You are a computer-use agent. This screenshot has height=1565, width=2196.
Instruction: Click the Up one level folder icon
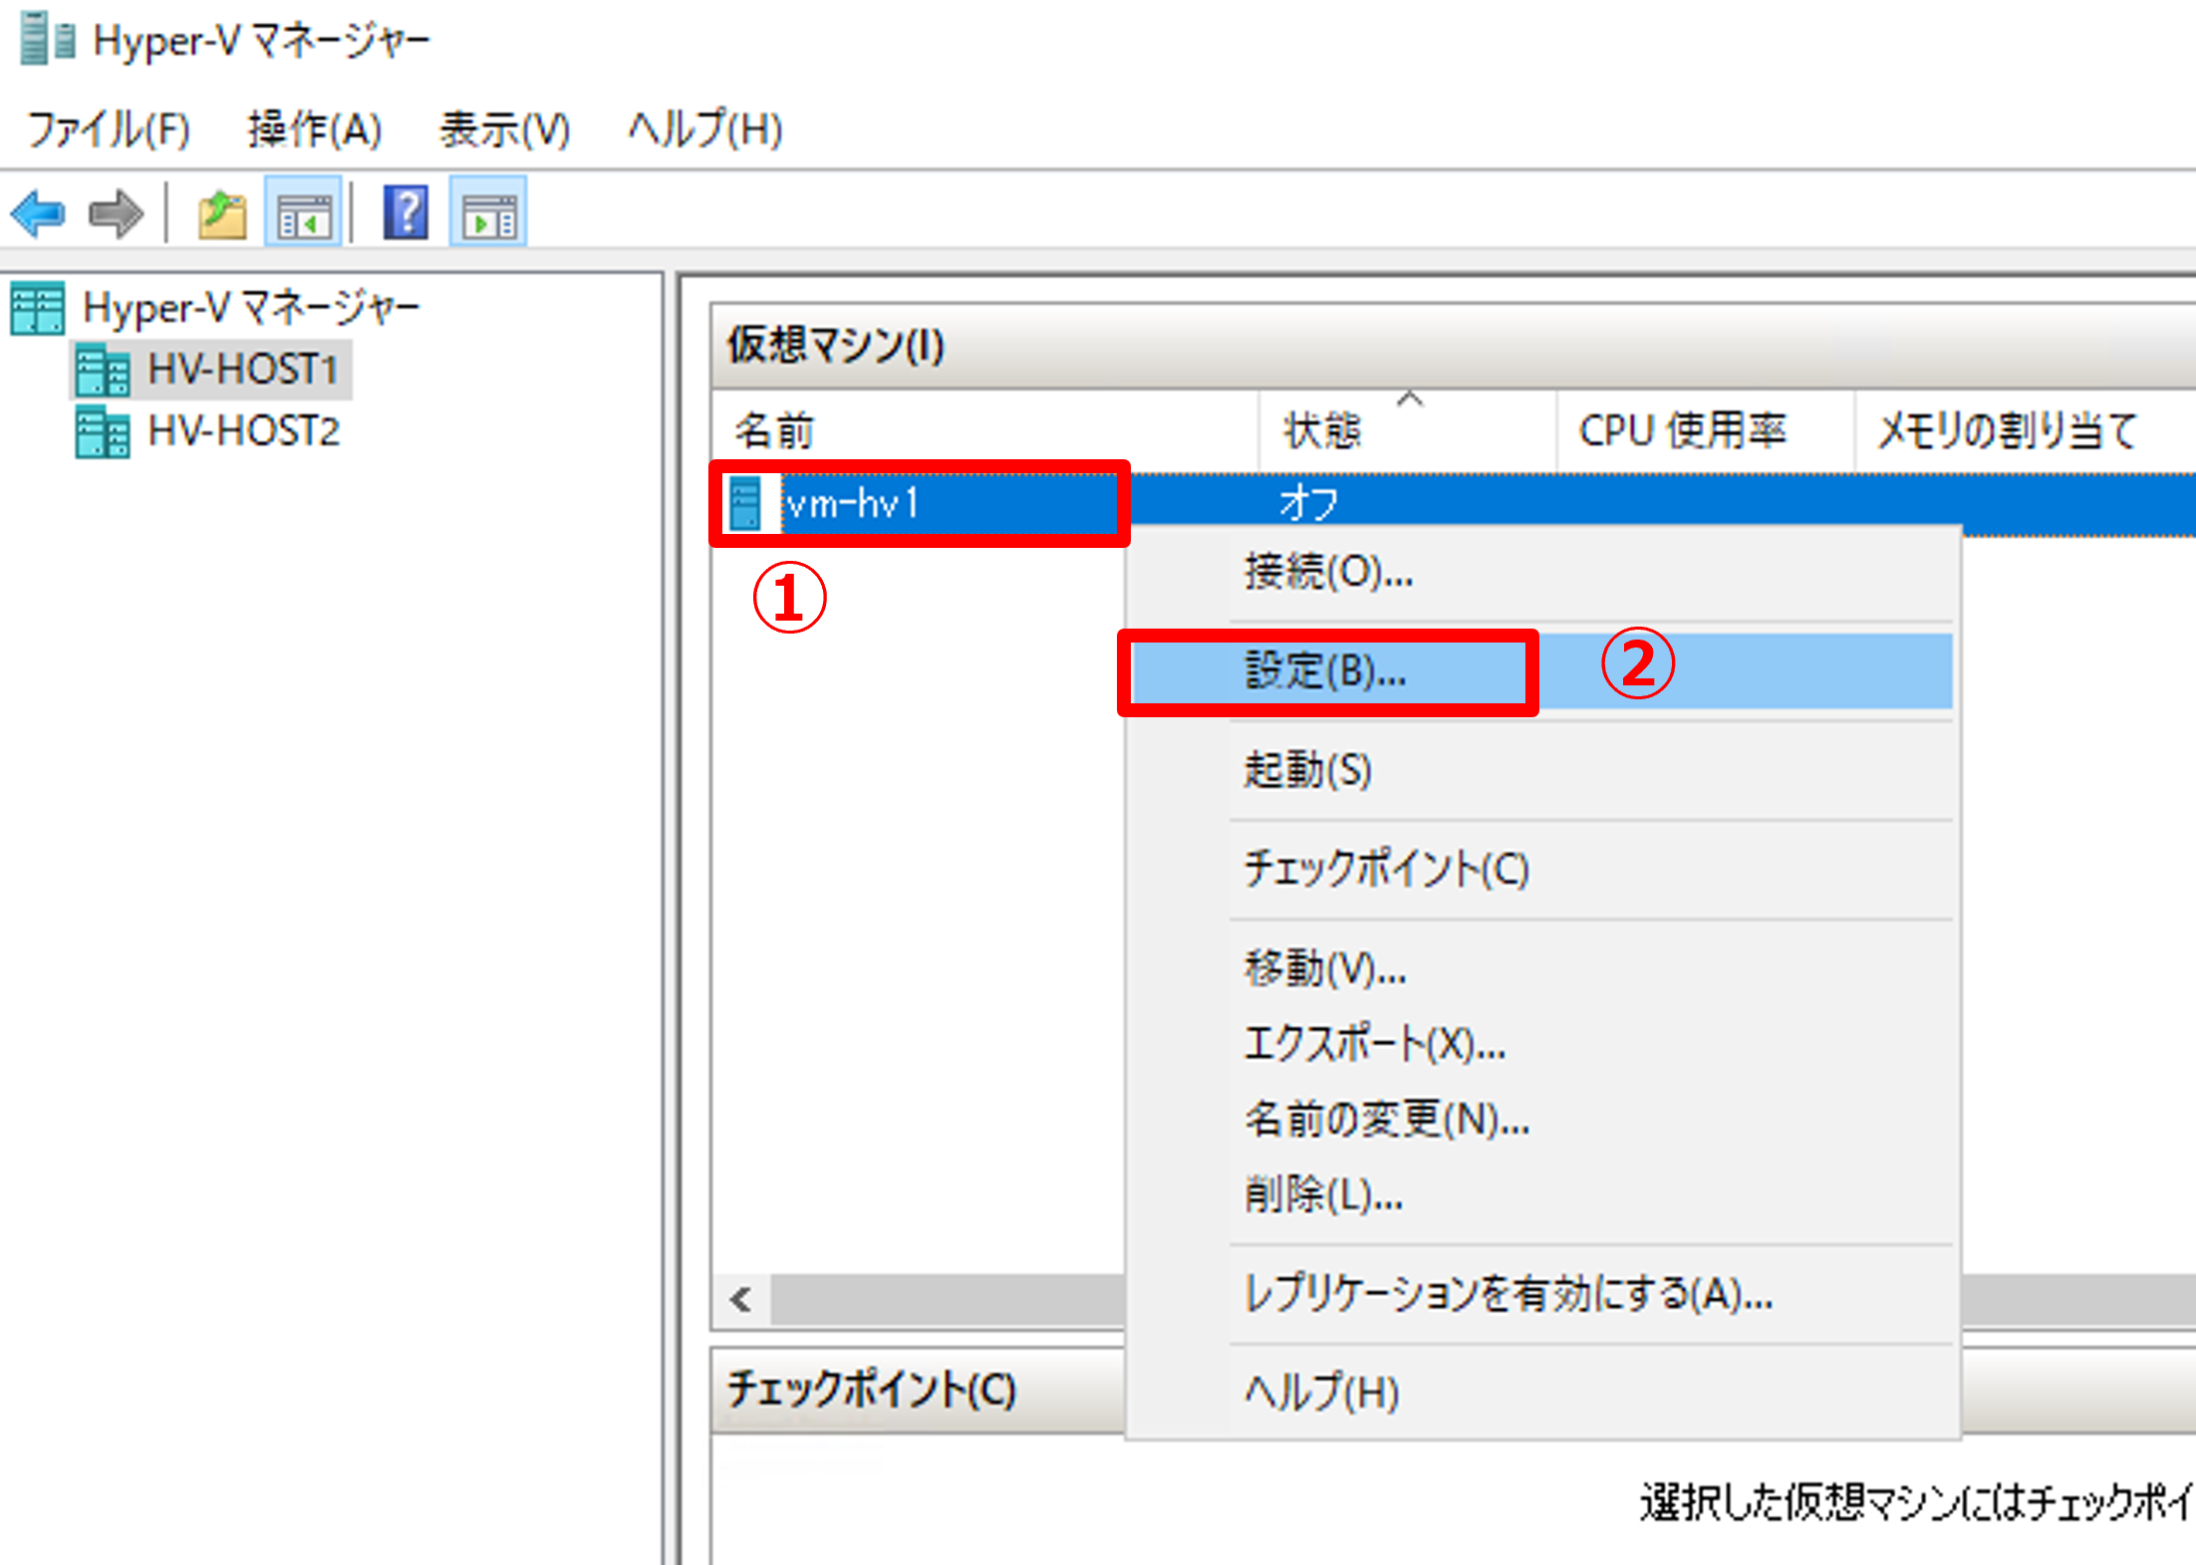pos(221,213)
